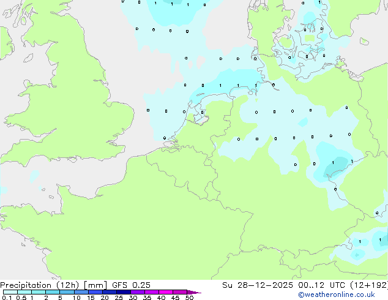Pick the 5–10 mm legend swatch
Viewport: 388px width, 300px height.
[67, 292]
